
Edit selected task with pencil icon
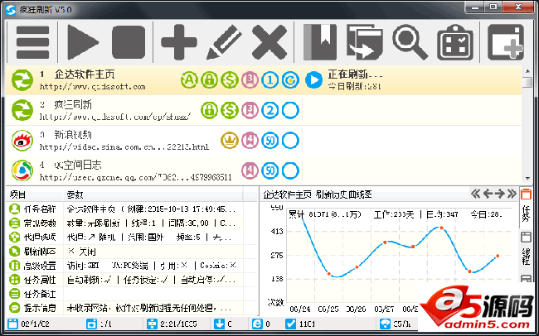tap(224, 42)
